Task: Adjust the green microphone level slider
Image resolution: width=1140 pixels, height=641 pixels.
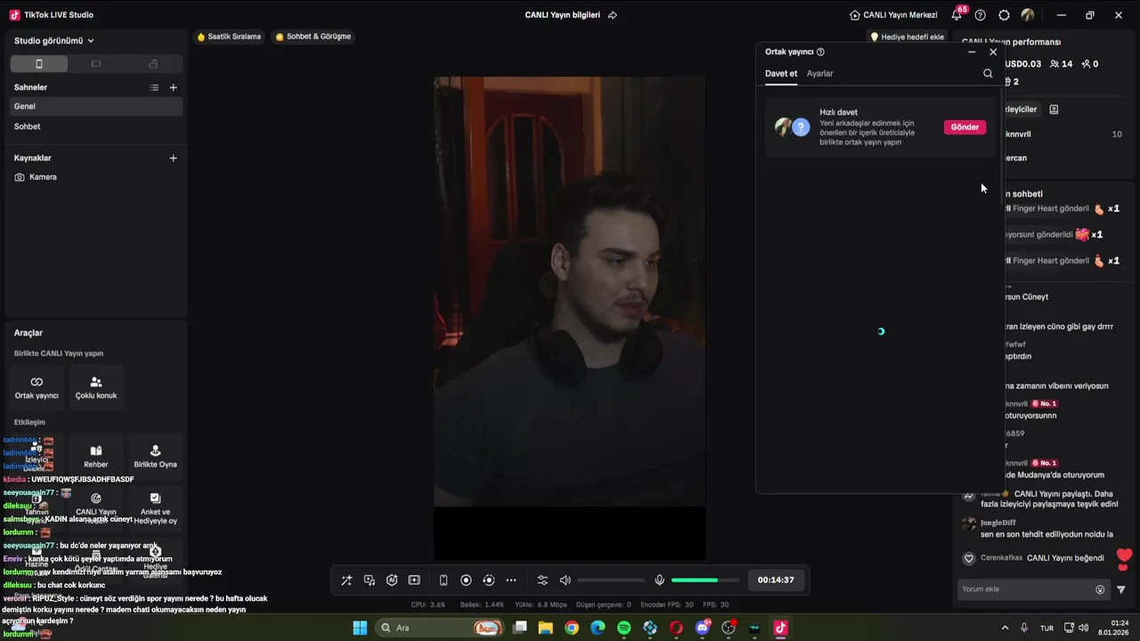Action: click(x=705, y=580)
